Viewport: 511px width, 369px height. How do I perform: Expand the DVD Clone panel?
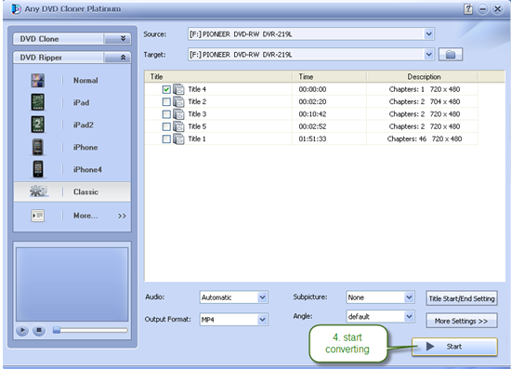pyautogui.click(x=117, y=39)
